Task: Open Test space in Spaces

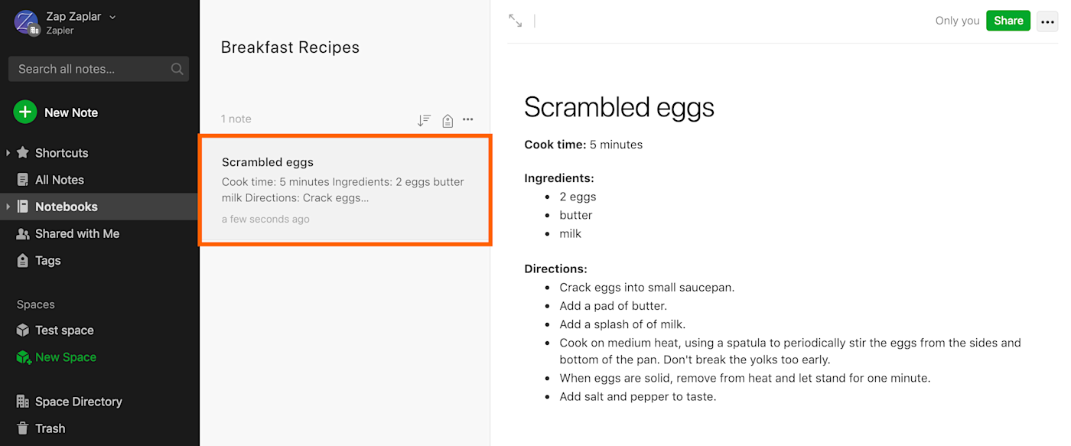Action: pos(64,330)
